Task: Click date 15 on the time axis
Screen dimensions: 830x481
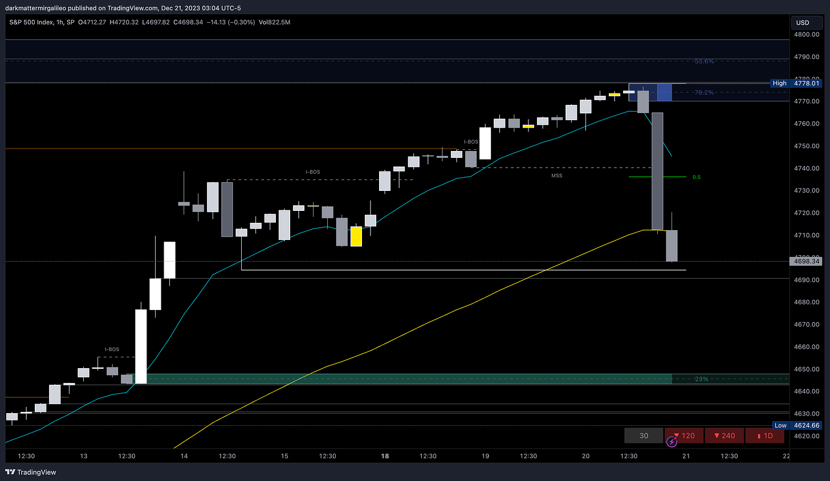Action: (284, 456)
